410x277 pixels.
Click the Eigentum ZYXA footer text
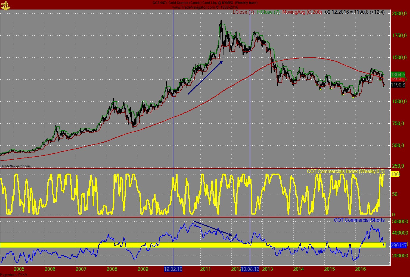click(x=14, y=275)
